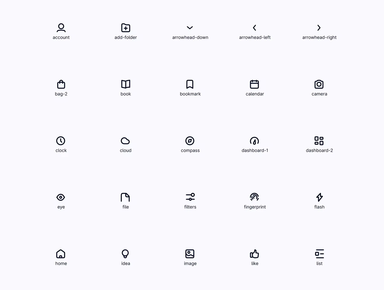Viewport: 384px width, 290px height.
Task: Select the open book icon
Action: click(x=126, y=84)
